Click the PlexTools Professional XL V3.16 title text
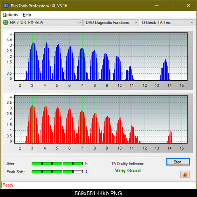 tap(39, 6)
